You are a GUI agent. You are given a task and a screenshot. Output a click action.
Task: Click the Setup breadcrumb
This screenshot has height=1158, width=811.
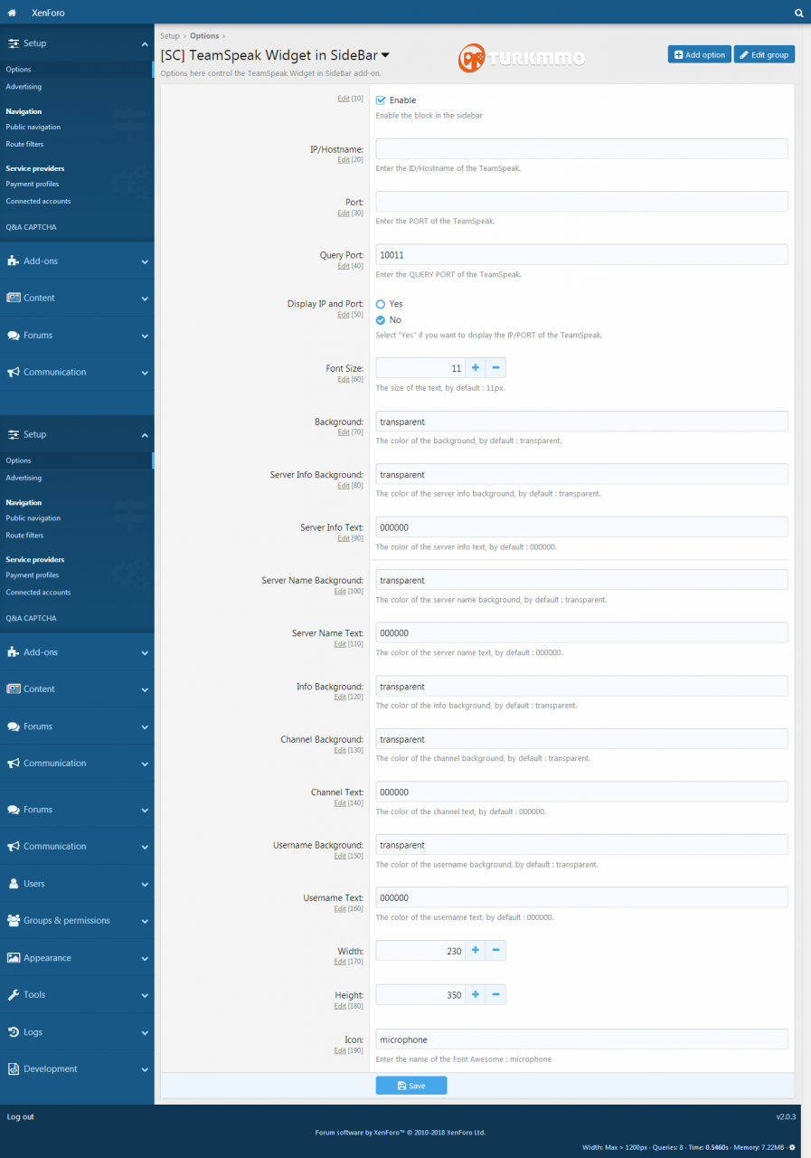tap(170, 36)
